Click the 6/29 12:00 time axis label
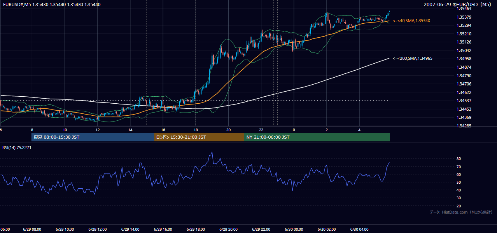 tap(97, 230)
